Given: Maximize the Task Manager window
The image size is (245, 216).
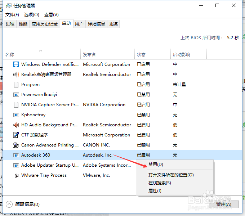Looking at the screenshot, I should pos(217,5).
